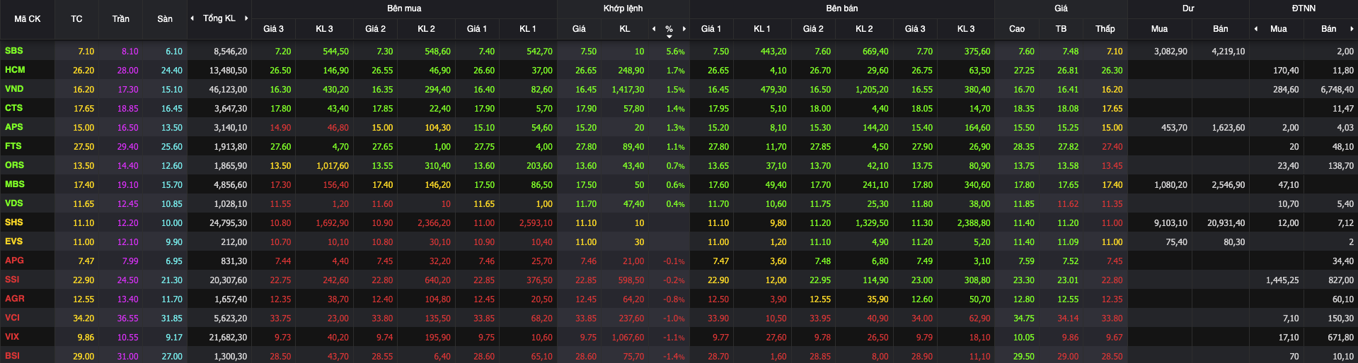Click CTS reference price 17.65
This screenshot has height=363, width=1358.
pos(84,109)
